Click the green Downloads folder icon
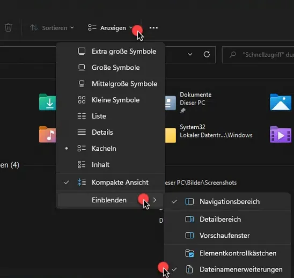 [x=47, y=102]
